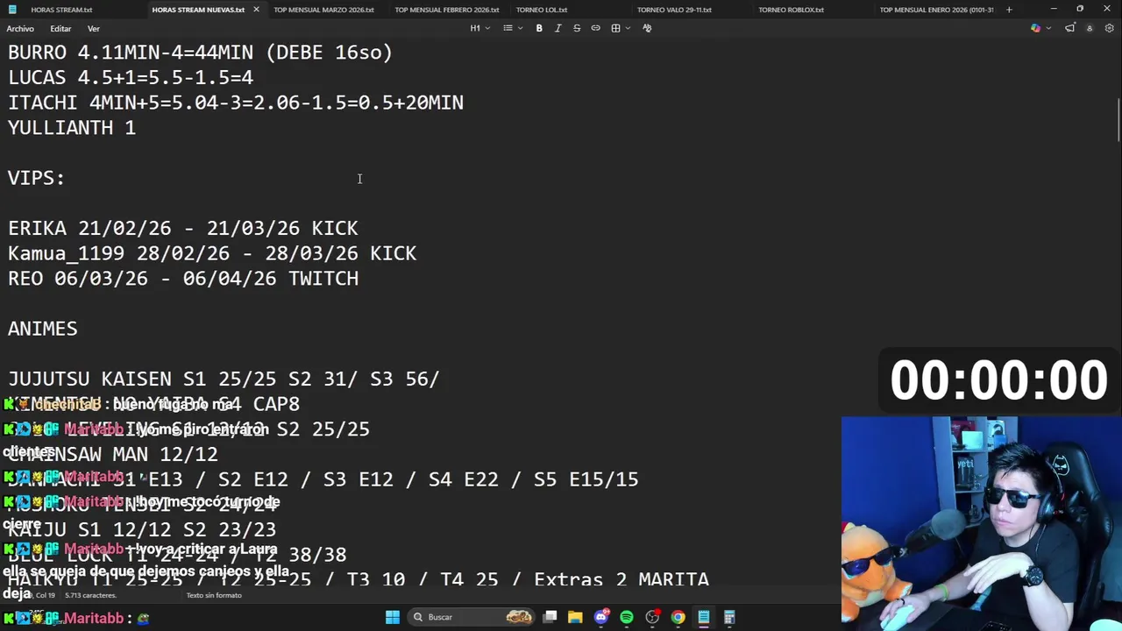This screenshot has height=631, width=1122.
Task: Open Google Chrome from the taskbar
Action: coord(678,617)
